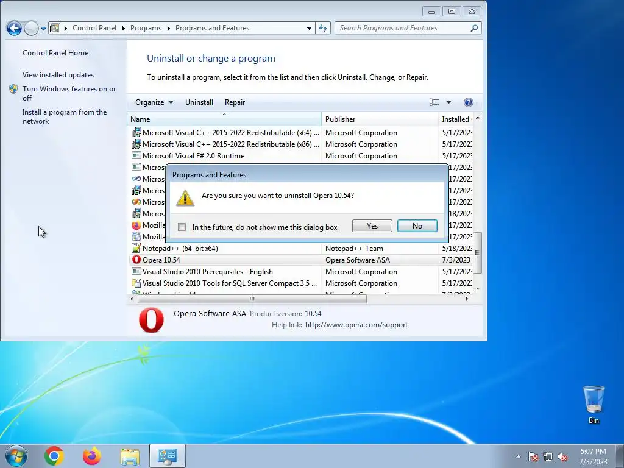Image resolution: width=624 pixels, height=468 pixels.
Task: Click the Mozilla Maintenance Service icon
Action: click(136, 237)
